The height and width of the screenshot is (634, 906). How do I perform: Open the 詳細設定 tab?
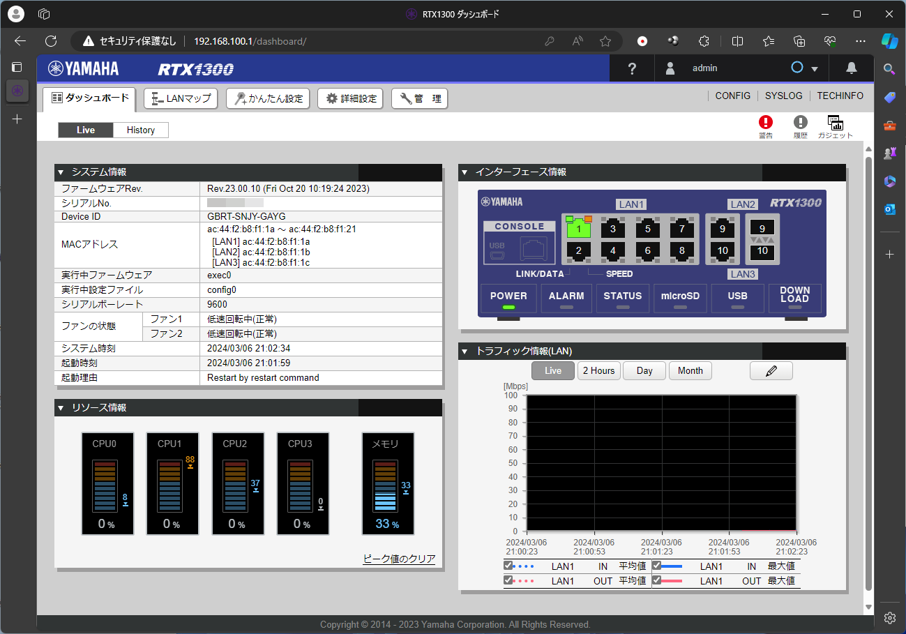[351, 99]
